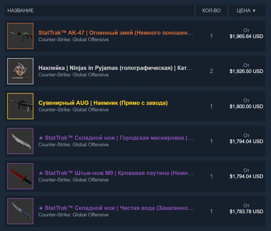Sort listings by the ЦЕНА column arrow
The height and width of the screenshot is (231, 271).
click(254, 11)
